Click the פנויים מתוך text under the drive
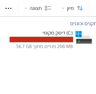The image size is (96, 94). pos(44,46)
